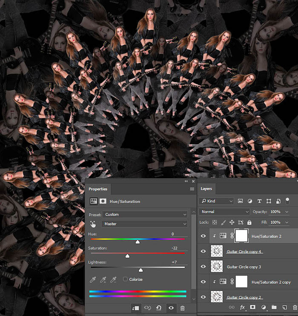Click the Hue slider handle
The height and width of the screenshot is (316, 298).
click(138, 242)
